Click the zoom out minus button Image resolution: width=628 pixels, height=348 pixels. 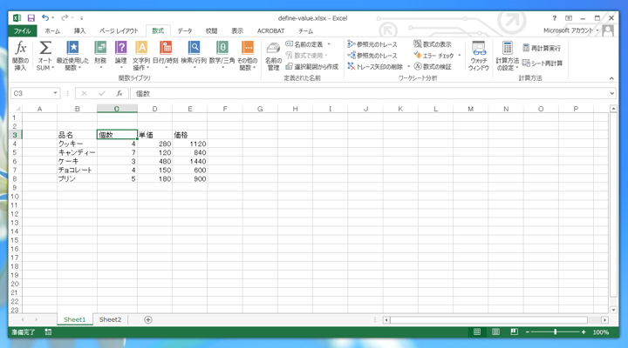pos(528,332)
